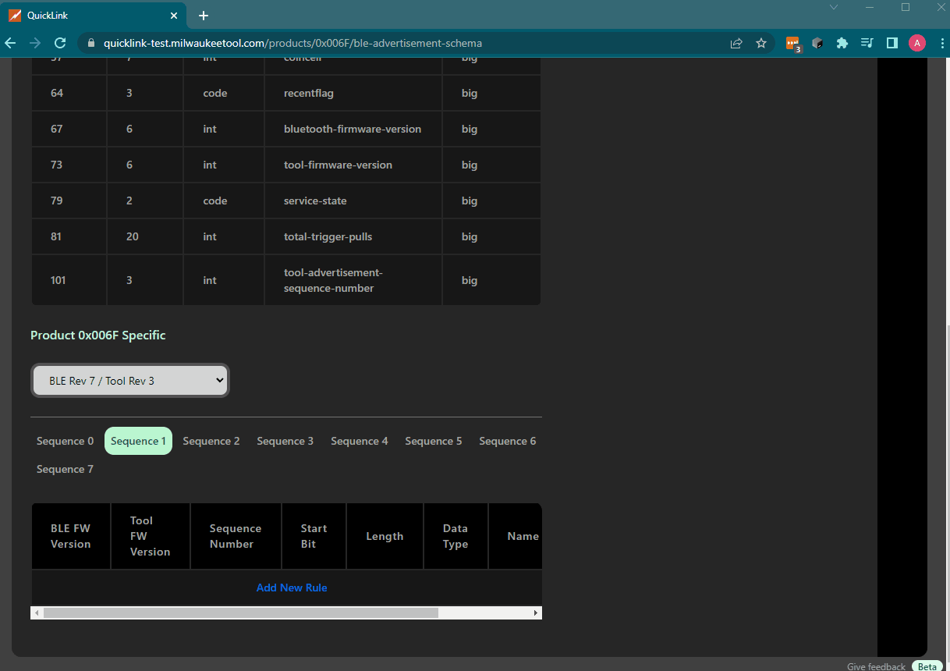
Task: Click the Length column header
Action: pyautogui.click(x=385, y=536)
